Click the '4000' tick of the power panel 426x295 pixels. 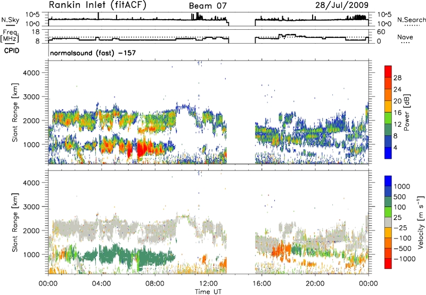click(x=31, y=73)
